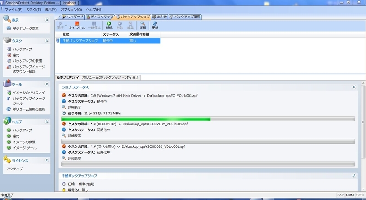Switch to the 出力先 tab
Image resolution: width=366 pixels, height=200 pixels.
159,17
